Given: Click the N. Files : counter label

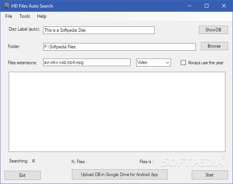Looking at the screenshot, I should pos(79,162).
